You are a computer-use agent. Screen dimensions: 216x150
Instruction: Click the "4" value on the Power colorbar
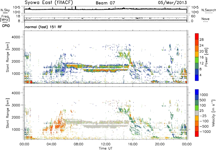point(200,75)
